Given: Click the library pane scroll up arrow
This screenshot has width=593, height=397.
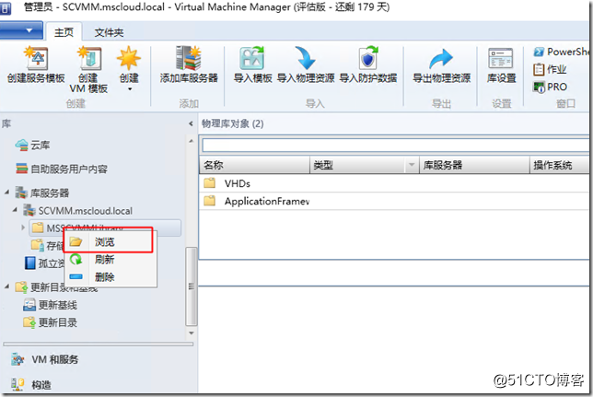Looking at the screenshot, I should [x=192, y=141].
